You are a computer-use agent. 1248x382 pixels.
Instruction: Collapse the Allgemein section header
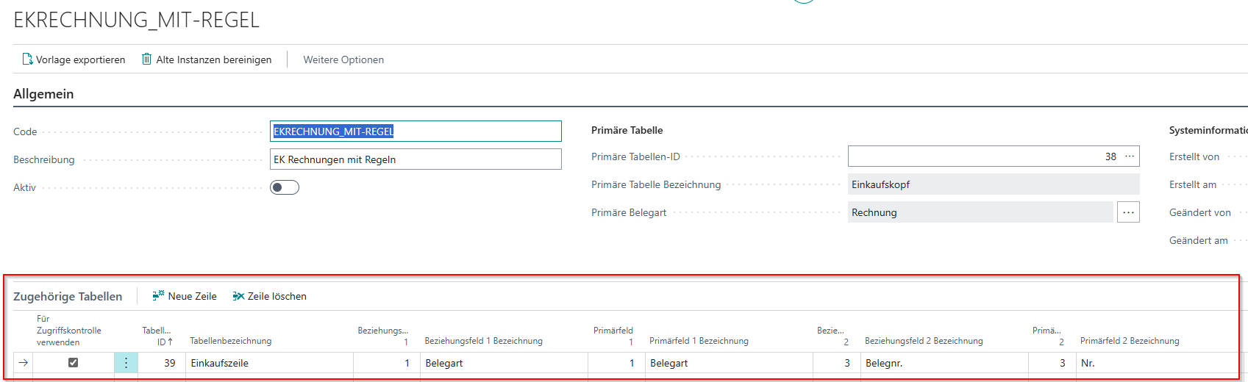tap(43, 94)
